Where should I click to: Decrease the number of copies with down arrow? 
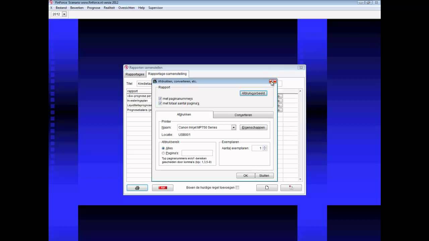pyautogui.click(x=265, y=149)
